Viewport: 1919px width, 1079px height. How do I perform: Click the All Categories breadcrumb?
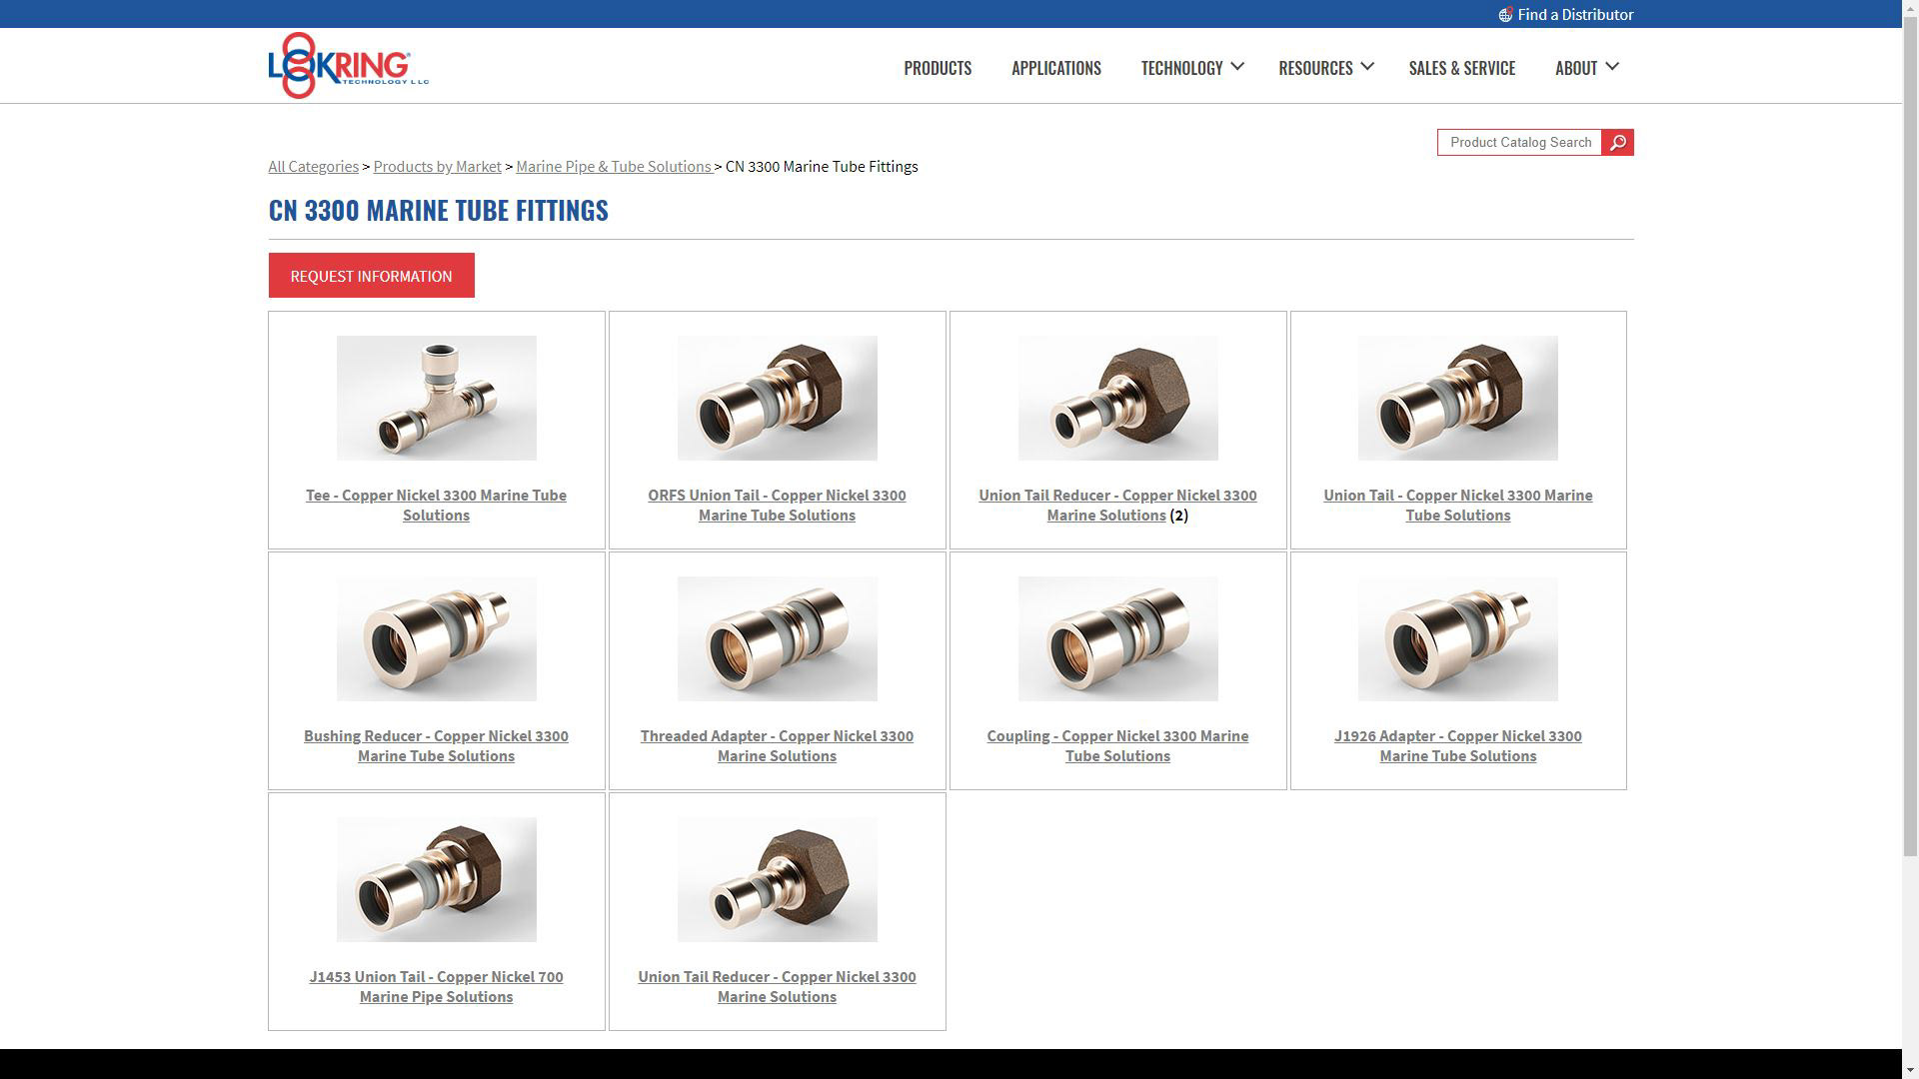point(313,167)
